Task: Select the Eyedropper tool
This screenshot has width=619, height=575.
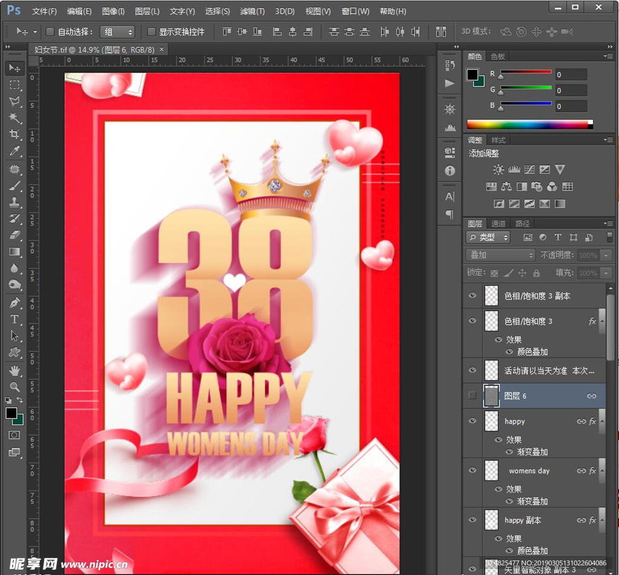Action: coord(15,151)
